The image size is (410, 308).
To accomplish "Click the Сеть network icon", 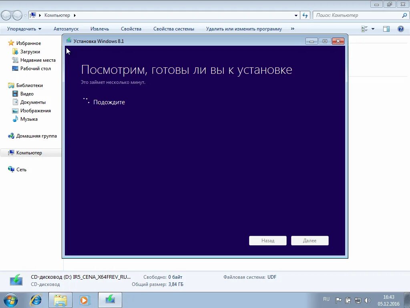I will [x=11, y=169].
